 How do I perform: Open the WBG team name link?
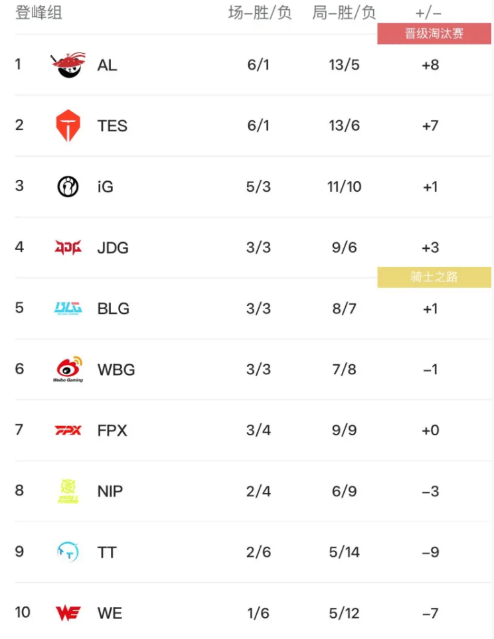116,370
